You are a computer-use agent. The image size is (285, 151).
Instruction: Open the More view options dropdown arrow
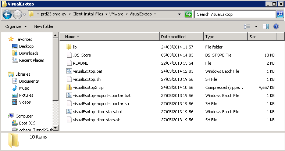point(256,26)
